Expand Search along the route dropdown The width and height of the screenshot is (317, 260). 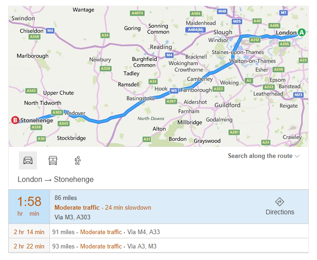[x=263, y=156]
